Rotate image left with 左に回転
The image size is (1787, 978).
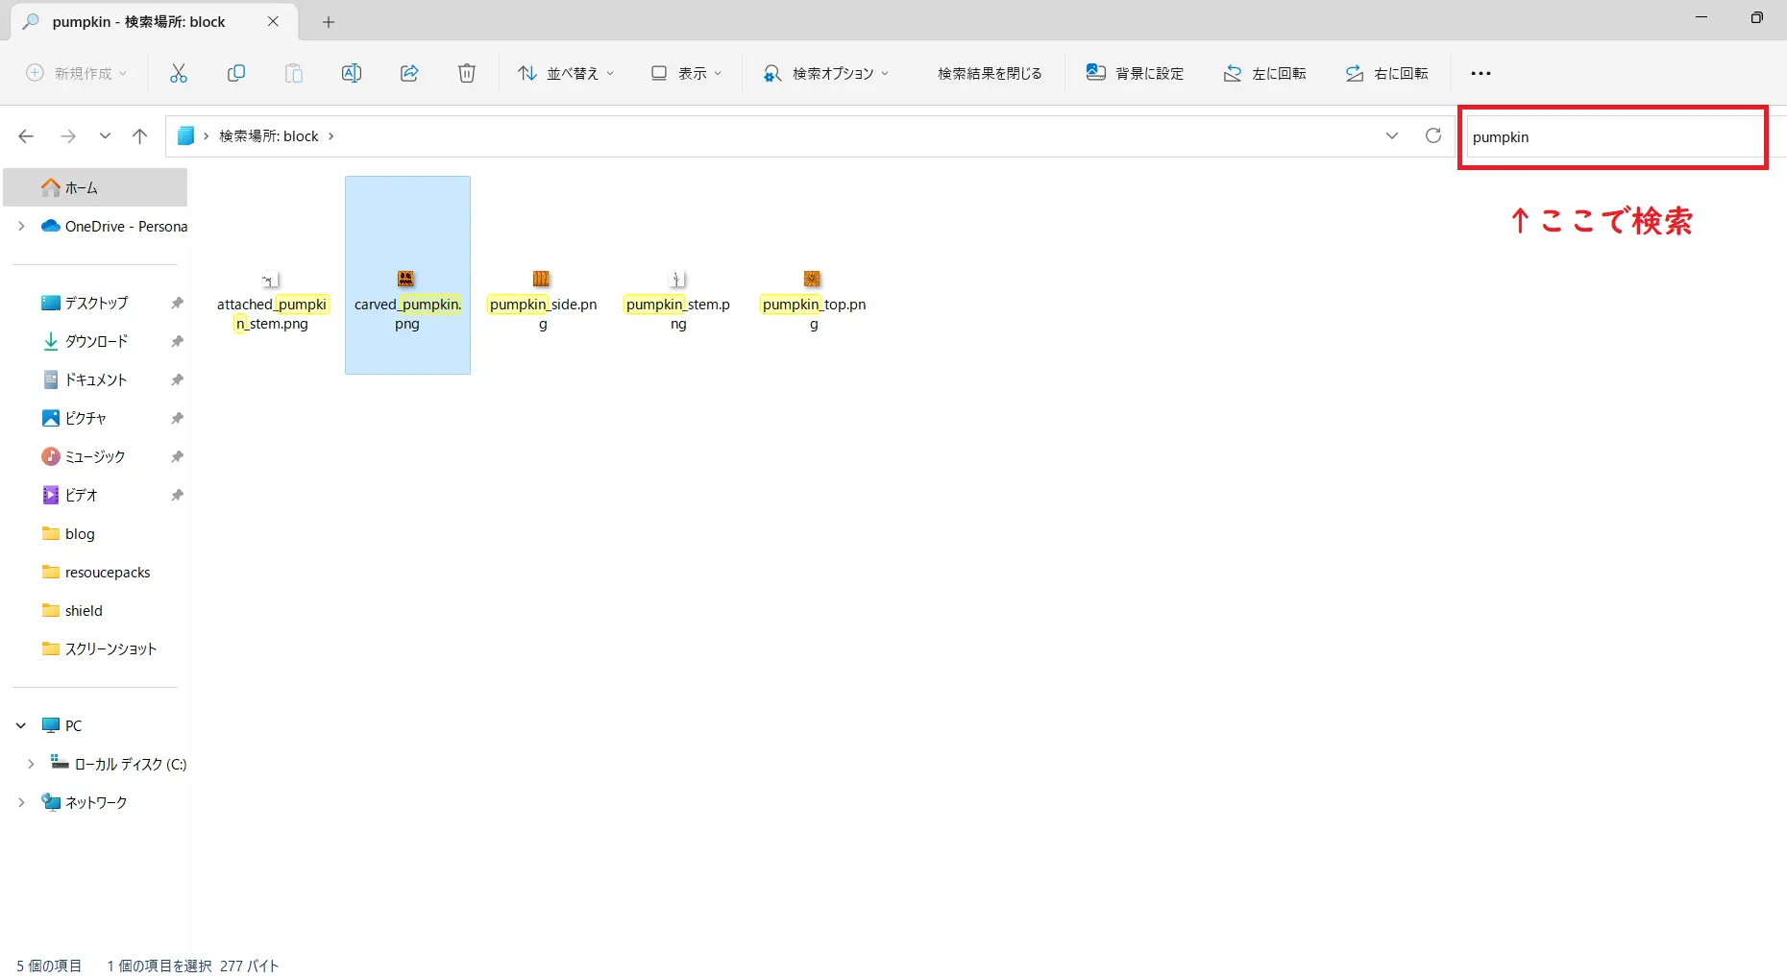[1264, 73]
